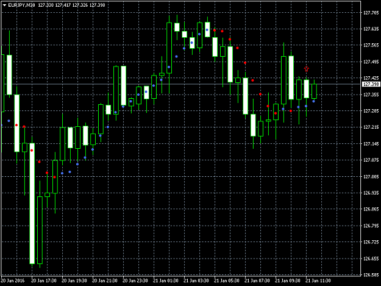Click the price scale value 127.075
The image size is (381, 286).
[x=371, y=160]
